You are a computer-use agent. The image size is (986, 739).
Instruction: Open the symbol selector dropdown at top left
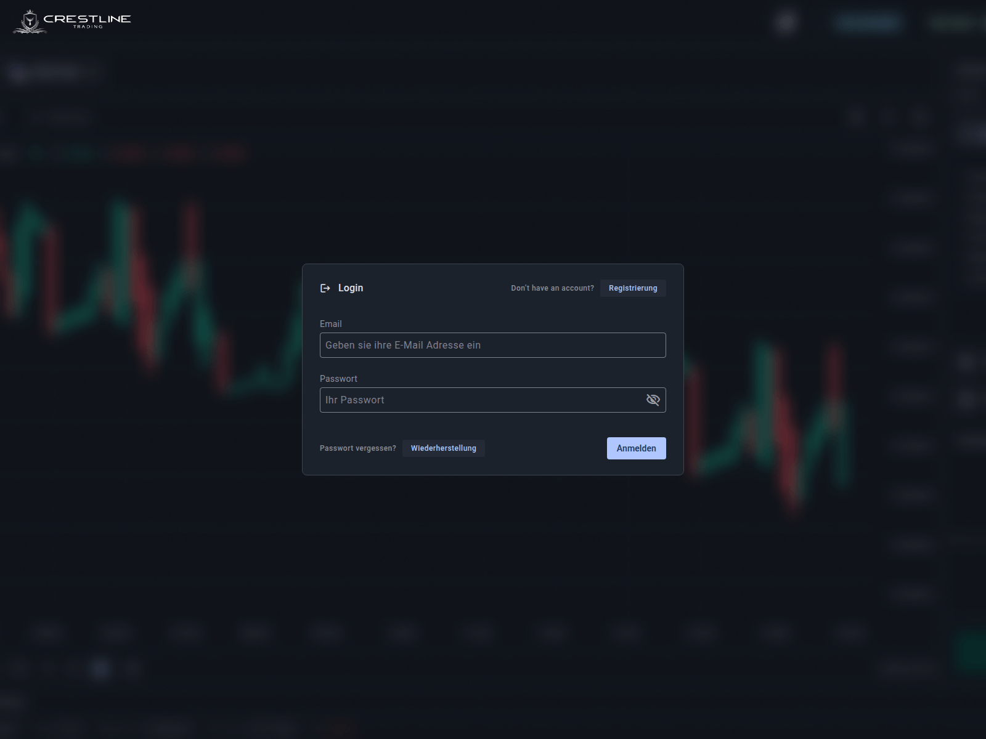(52, 72)
